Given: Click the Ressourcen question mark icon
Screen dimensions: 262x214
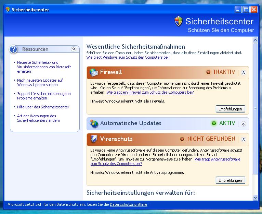Looking at the screenshot, I should pos(14,49).
